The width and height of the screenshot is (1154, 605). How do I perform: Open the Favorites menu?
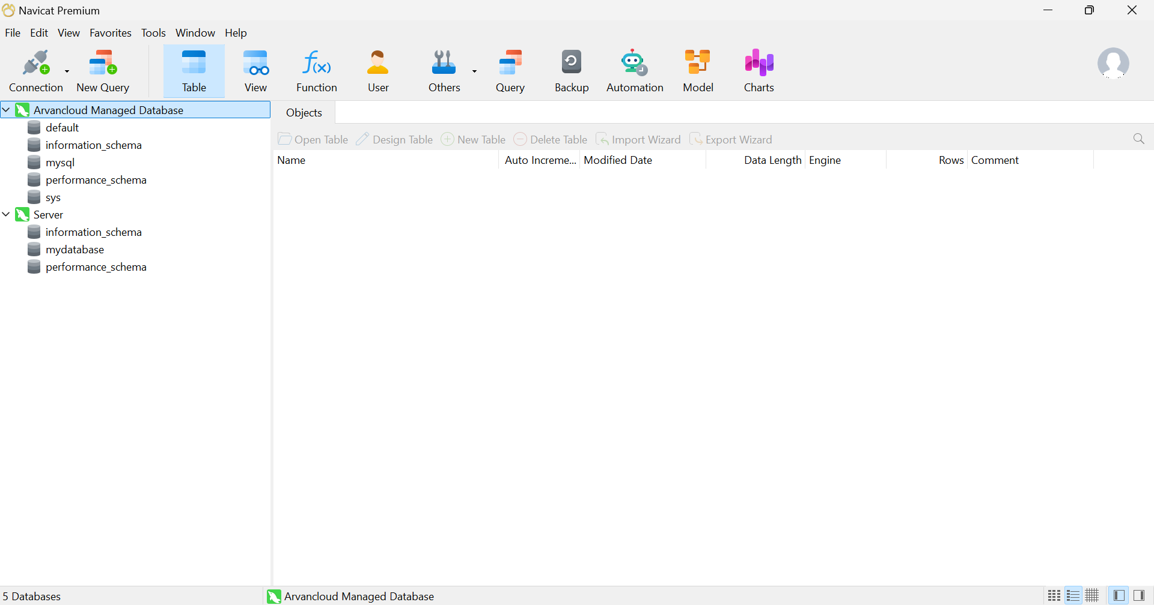[110, 33]
